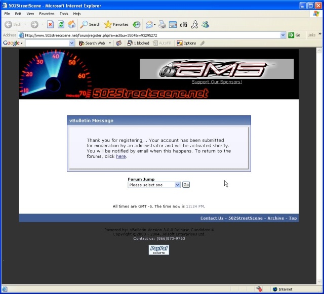The image size is (324, 294).
Task: Click the Back navigation button
Action: pos(13,24)
